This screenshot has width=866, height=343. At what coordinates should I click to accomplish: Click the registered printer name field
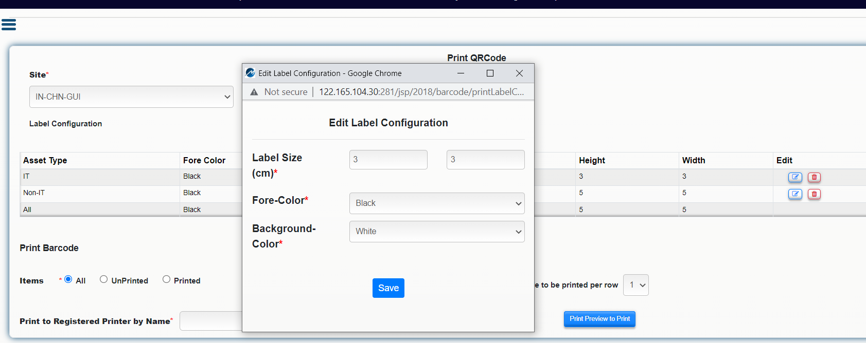211,321
